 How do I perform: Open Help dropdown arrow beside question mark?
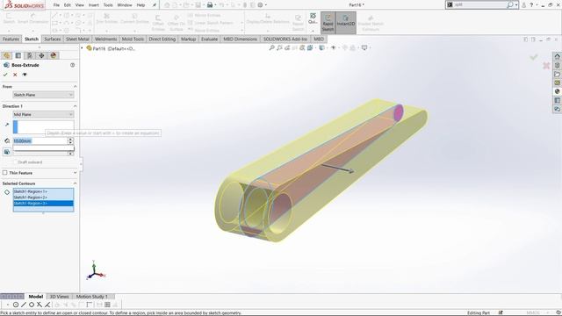click(x=537, y=5)
